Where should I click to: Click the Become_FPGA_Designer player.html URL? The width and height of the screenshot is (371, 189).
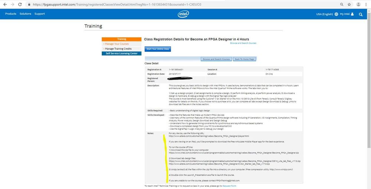(209, 136)
